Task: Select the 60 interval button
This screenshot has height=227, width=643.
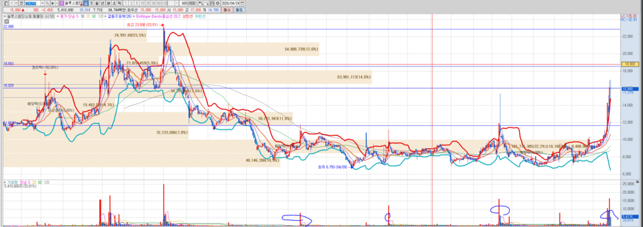Action: click(159, 3)
